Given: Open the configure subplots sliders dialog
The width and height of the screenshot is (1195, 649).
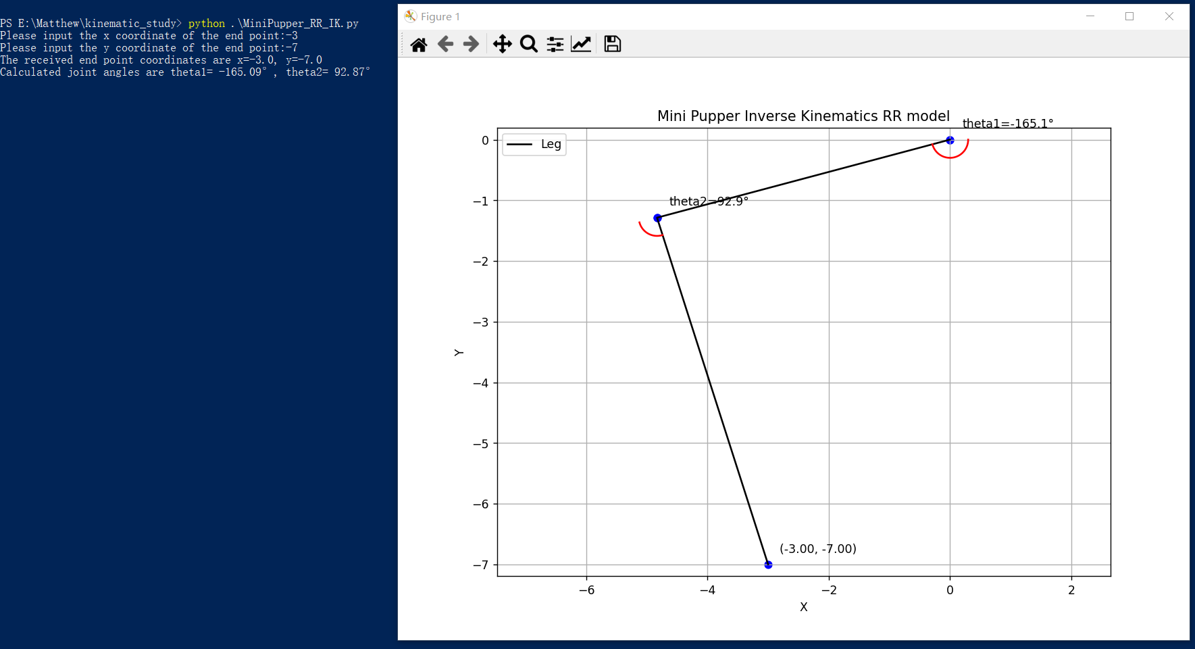Looking at the screenshot, I should [x=555, y=43].
